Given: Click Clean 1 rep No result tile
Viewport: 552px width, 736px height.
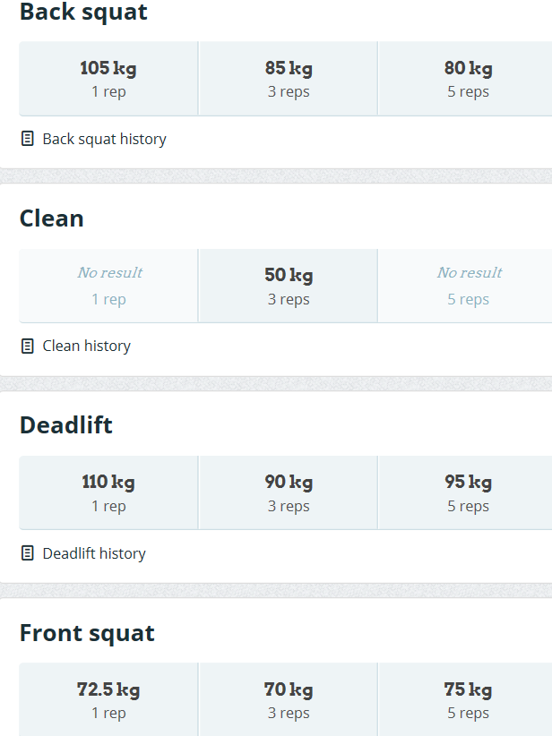Looking at the screenshot, I should pyautogui.click(x=108, y=286).
